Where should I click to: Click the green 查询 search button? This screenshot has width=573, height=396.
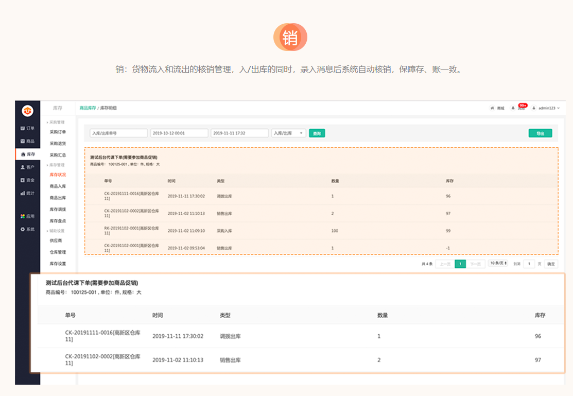pos(317,133)
